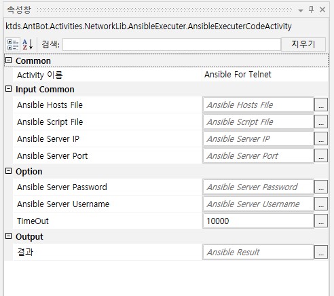Edit the Activity 이름 value Ansible For Telnet
Image resolution: width=334 pixels, height=296 pixels.
[x=265, y=75]
